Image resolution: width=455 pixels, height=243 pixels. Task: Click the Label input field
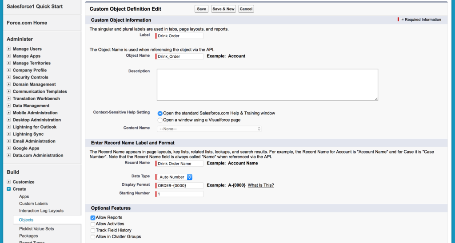coord(180,36)
